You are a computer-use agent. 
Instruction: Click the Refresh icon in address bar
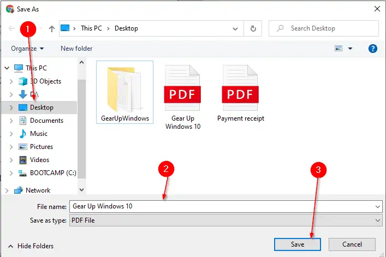click(x=253, y=28)
